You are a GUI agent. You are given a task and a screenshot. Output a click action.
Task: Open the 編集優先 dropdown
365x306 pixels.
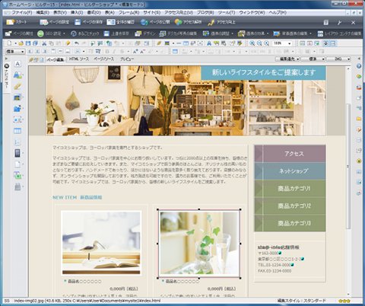pos(287,59)
